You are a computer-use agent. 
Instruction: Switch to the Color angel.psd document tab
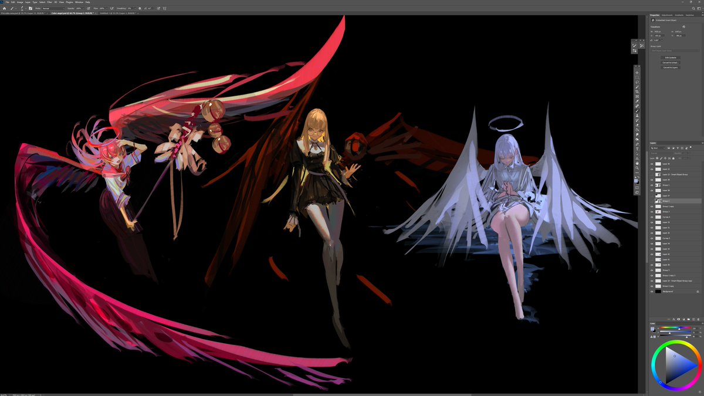point(73,13)
